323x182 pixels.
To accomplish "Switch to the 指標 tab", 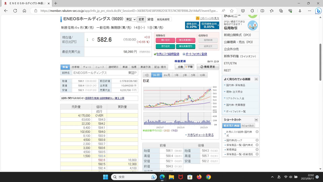I will (134, 67).
